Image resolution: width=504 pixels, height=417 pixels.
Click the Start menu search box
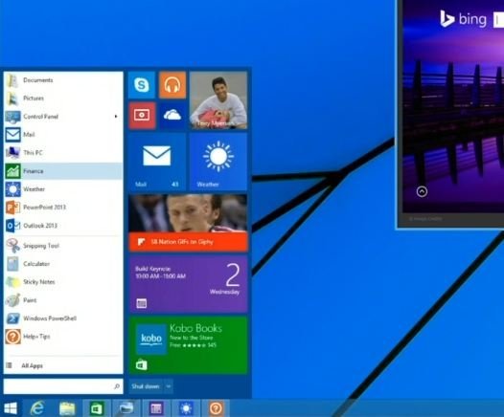[x=63, y=386]
